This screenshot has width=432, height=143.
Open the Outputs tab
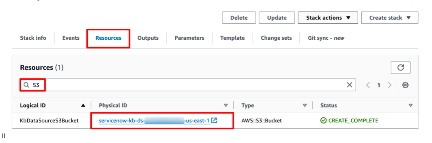(148, 38)
